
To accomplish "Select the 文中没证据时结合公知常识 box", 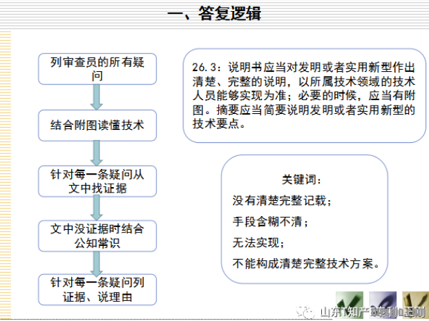I will click(x=98, y=235).
